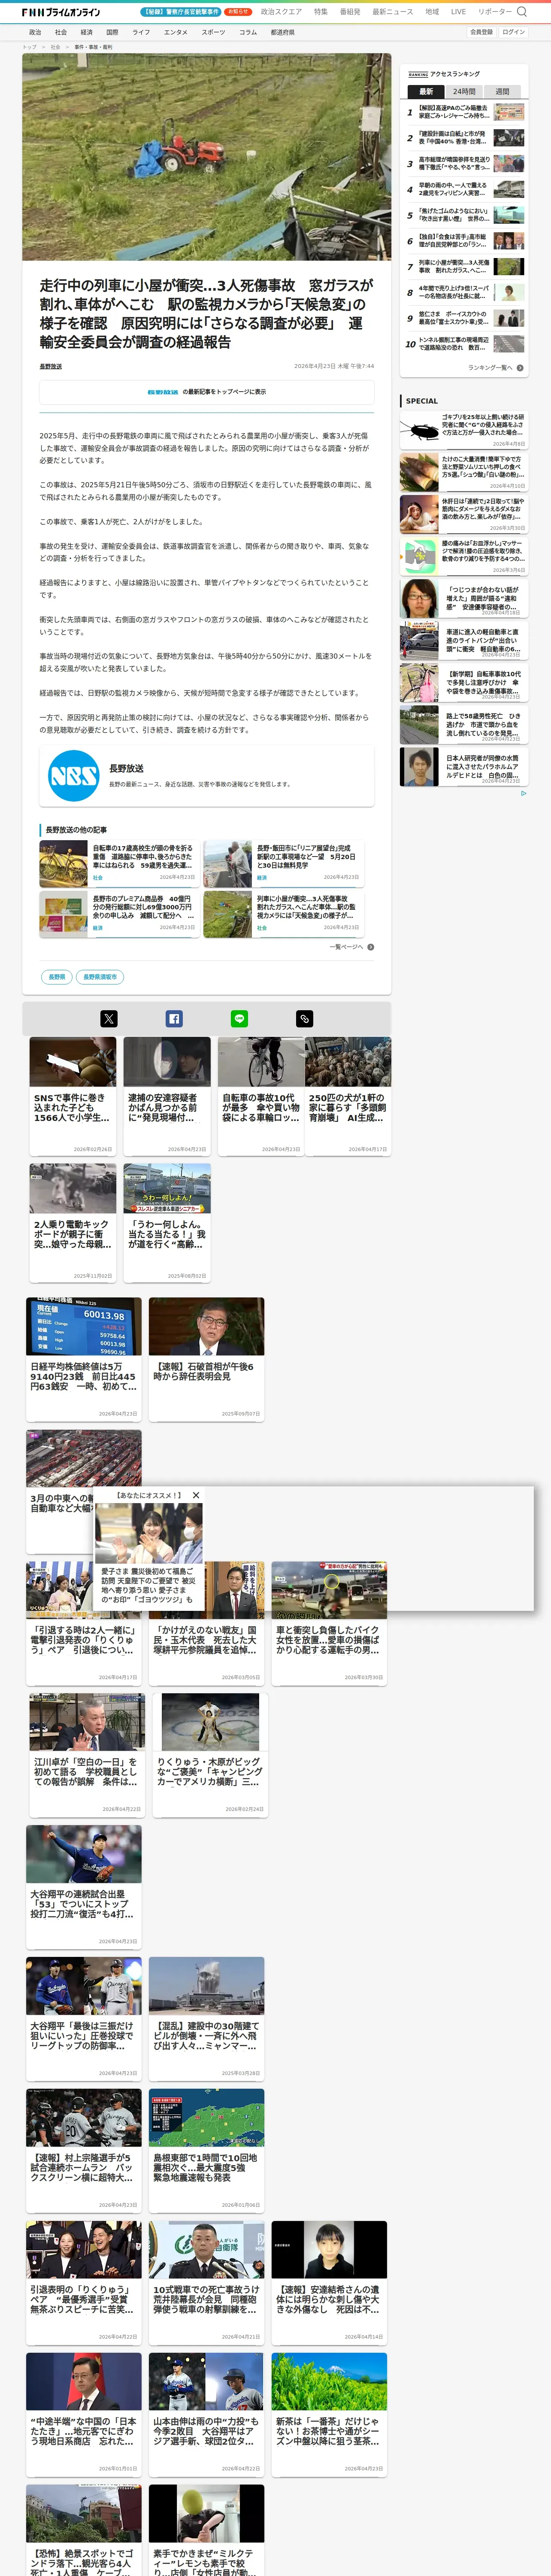Select the 経済 category in menu bar
The height and width of the screenshot is (2576, 551).
(x=87, y=32)
